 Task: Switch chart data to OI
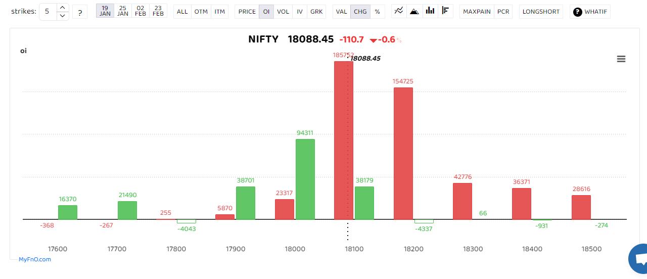tap(266, 12)
